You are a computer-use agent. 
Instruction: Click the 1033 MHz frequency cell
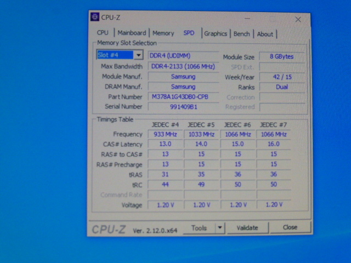(x=201, y=134)
